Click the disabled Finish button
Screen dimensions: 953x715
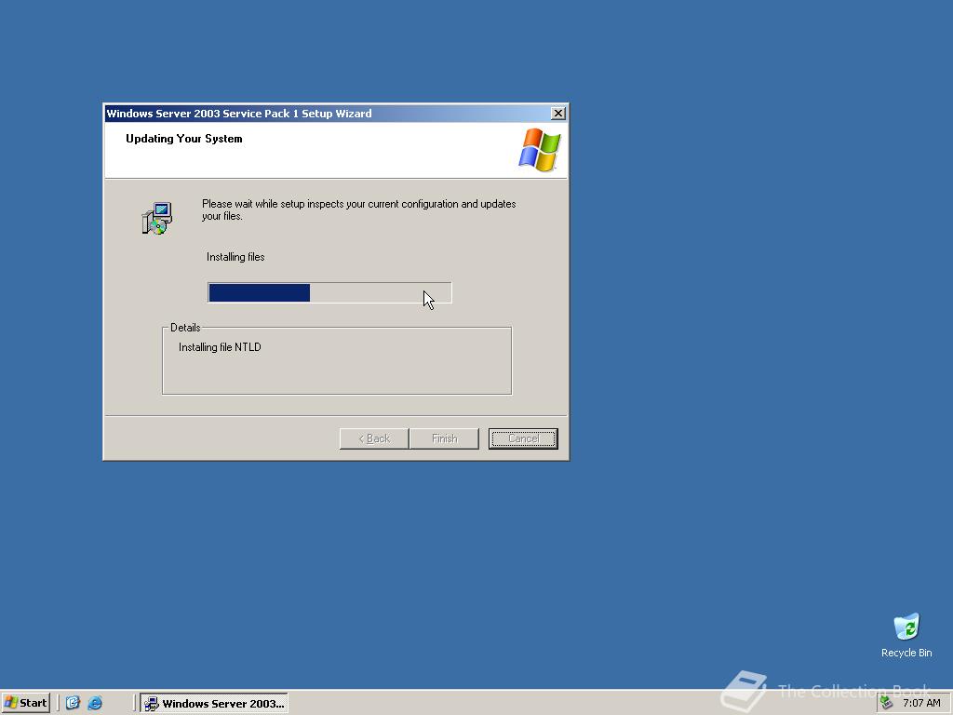tap(444, 438)
